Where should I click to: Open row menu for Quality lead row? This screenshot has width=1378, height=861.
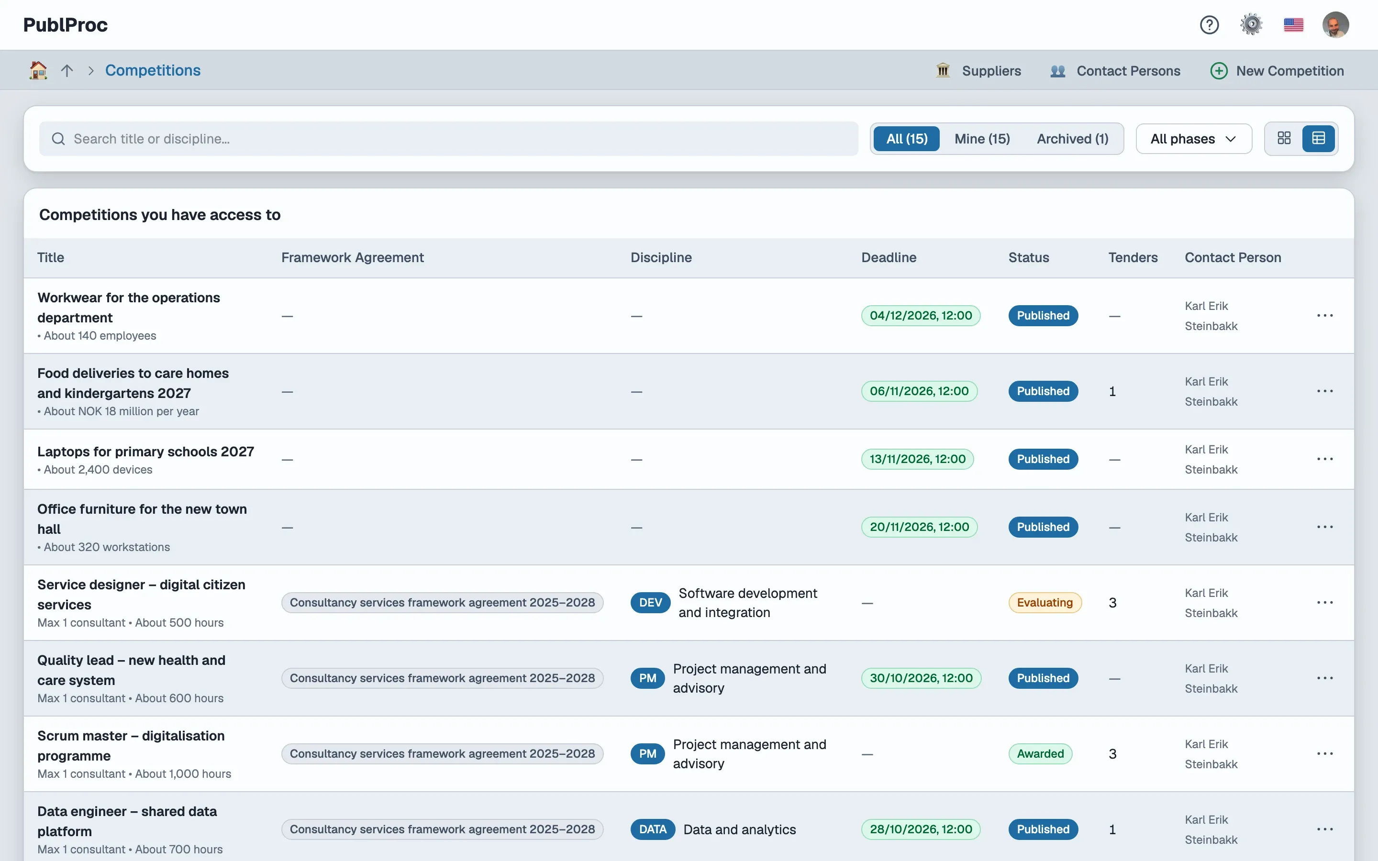[1324, 678]
